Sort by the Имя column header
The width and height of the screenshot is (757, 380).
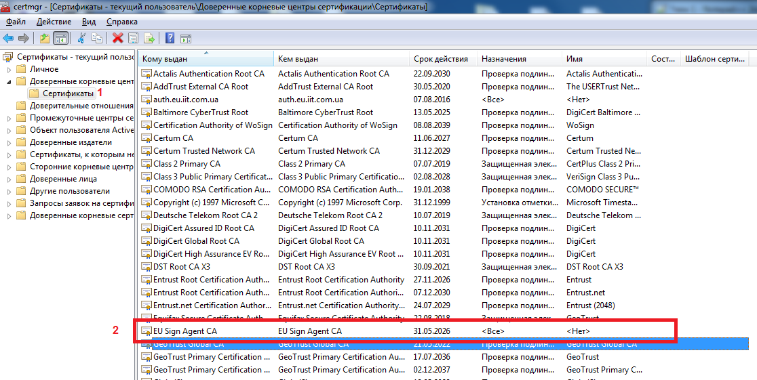(x=604, y=59)
